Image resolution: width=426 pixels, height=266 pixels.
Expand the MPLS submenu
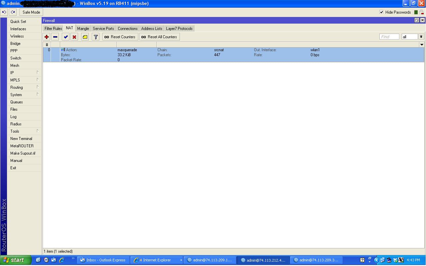pyautogui.click(x=24, y=80)
